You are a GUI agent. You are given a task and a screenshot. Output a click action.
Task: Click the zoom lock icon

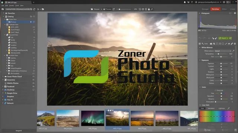149,9
